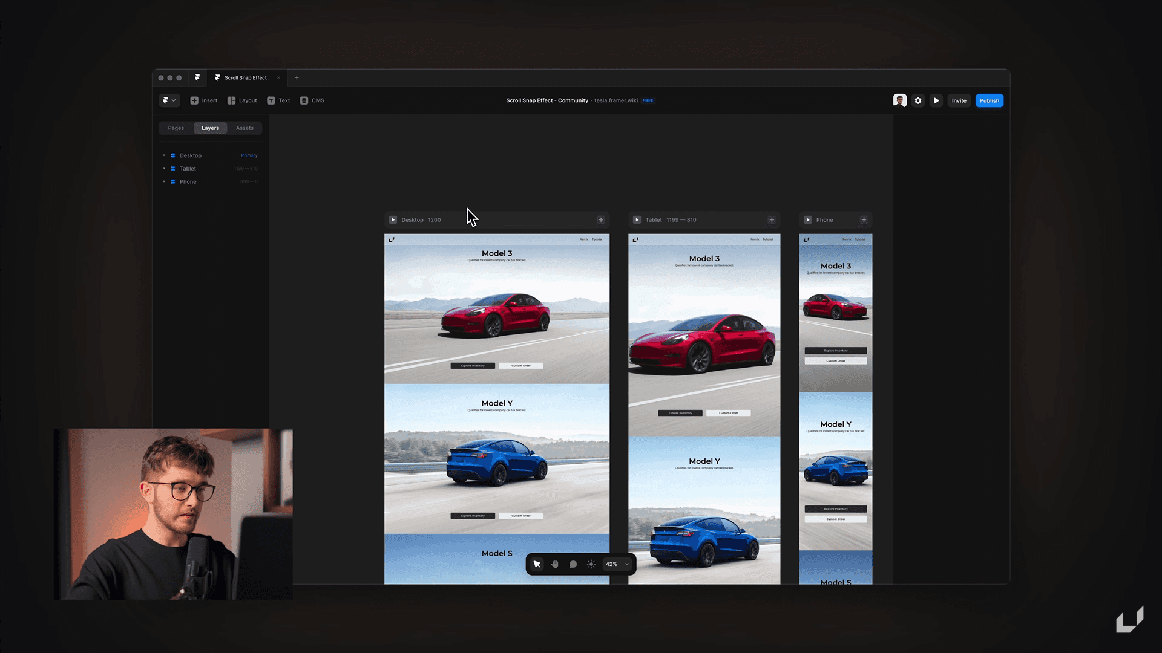Switch to the Assets tab
The image size is (1162, 653).
tap(243, 128)
